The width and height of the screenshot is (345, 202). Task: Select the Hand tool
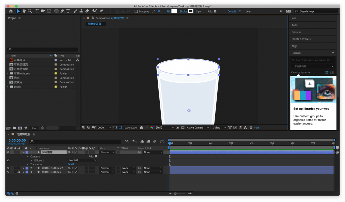(x=24, y=11)
